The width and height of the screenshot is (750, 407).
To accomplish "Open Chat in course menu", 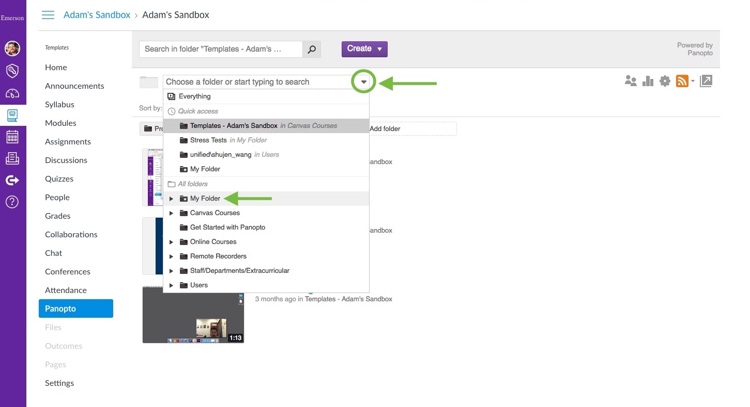I will tap(53, 253).
